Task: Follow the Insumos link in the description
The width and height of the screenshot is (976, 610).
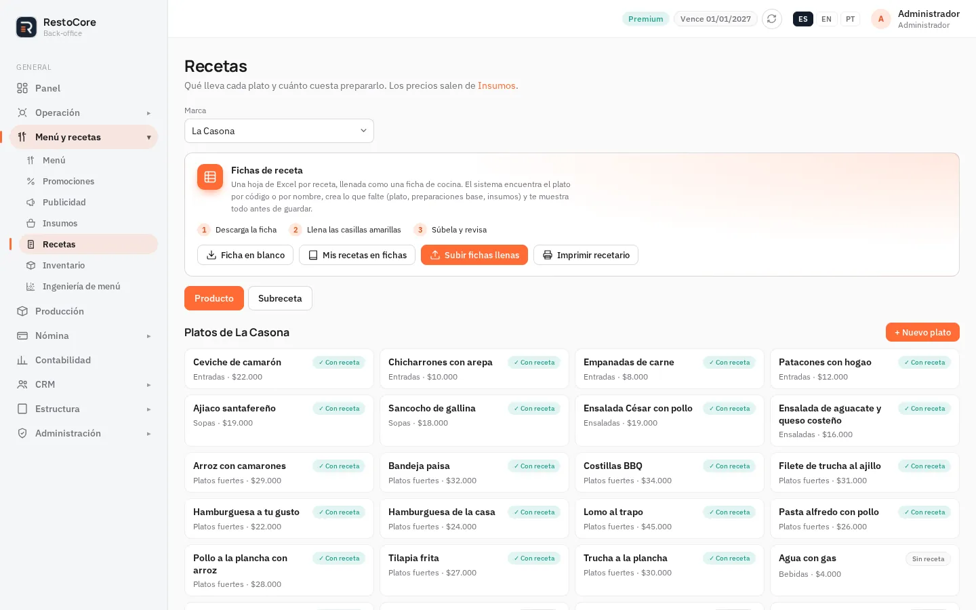Action: click(x=497, y=85)
